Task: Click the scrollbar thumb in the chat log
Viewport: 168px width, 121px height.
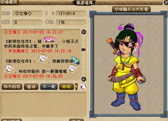Action: tap(83, 50)
